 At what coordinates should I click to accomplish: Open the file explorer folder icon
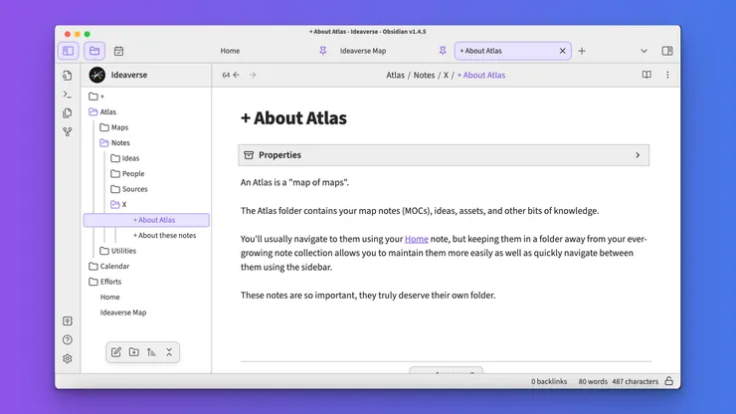[x=94, y=51]
